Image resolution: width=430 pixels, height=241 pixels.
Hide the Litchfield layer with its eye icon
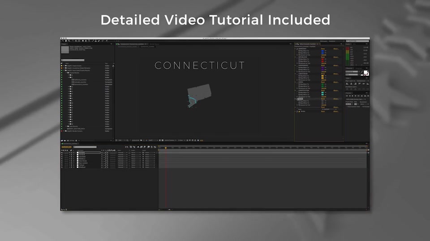coord(62,157)
